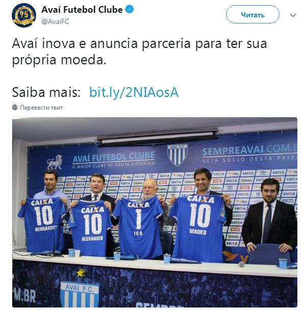Image resolution: width=307 pixels, height=310 pixels.
Task: Select the MARKO number 10 jersey
Action: coord(198,228)
